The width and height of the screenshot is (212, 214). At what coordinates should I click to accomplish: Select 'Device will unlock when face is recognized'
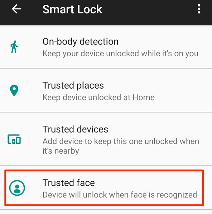pos(120,195)
